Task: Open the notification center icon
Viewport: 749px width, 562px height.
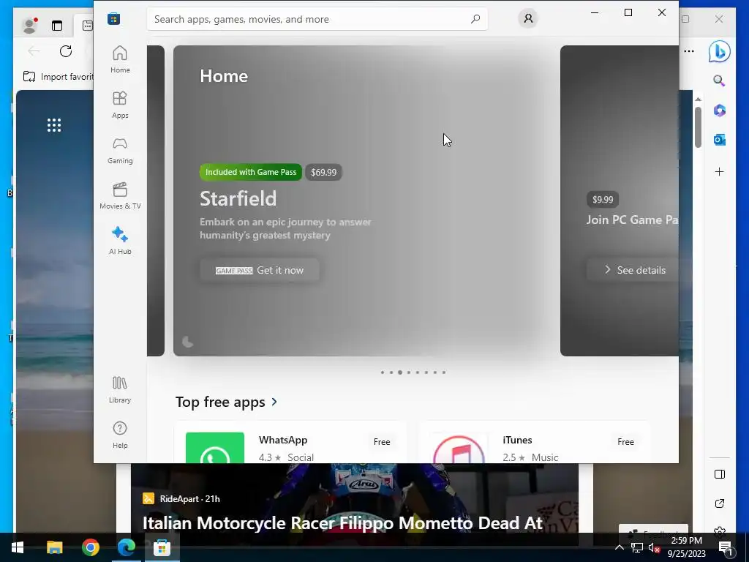Action: pos(726,547)
